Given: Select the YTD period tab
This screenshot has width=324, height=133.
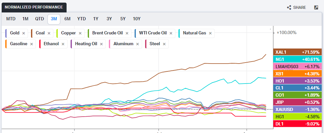Looking at the screenshot, I should pos(81,19).
